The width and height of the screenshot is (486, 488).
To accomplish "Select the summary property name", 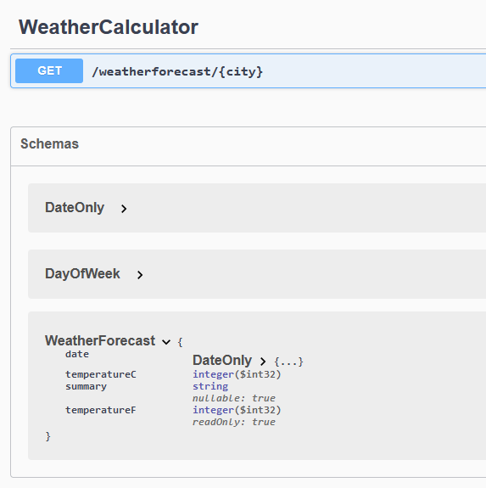I will click(87, 386).
